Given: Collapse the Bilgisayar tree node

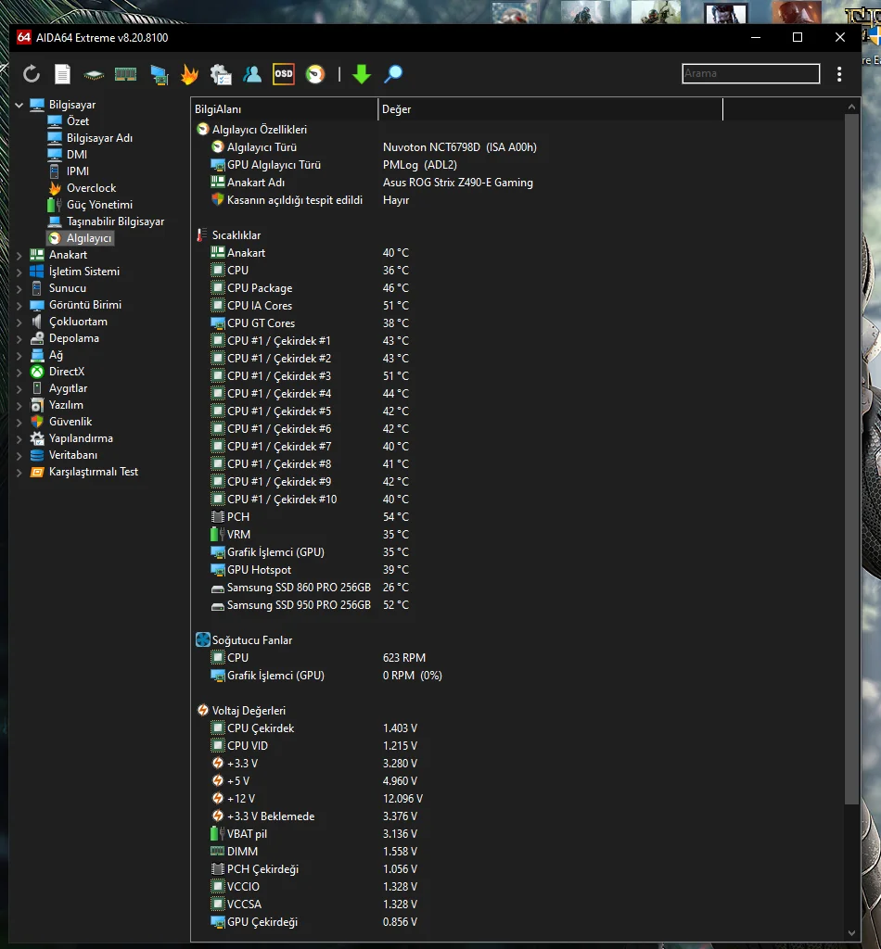Looking at the screenshot, I should click(x=20, y=105).
